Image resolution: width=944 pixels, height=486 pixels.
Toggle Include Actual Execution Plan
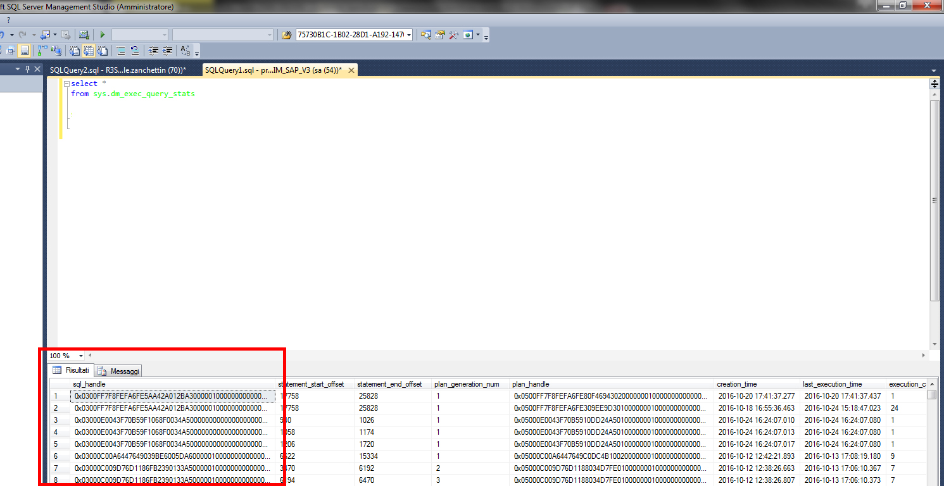pyautogui.click(x=42, y=51)
